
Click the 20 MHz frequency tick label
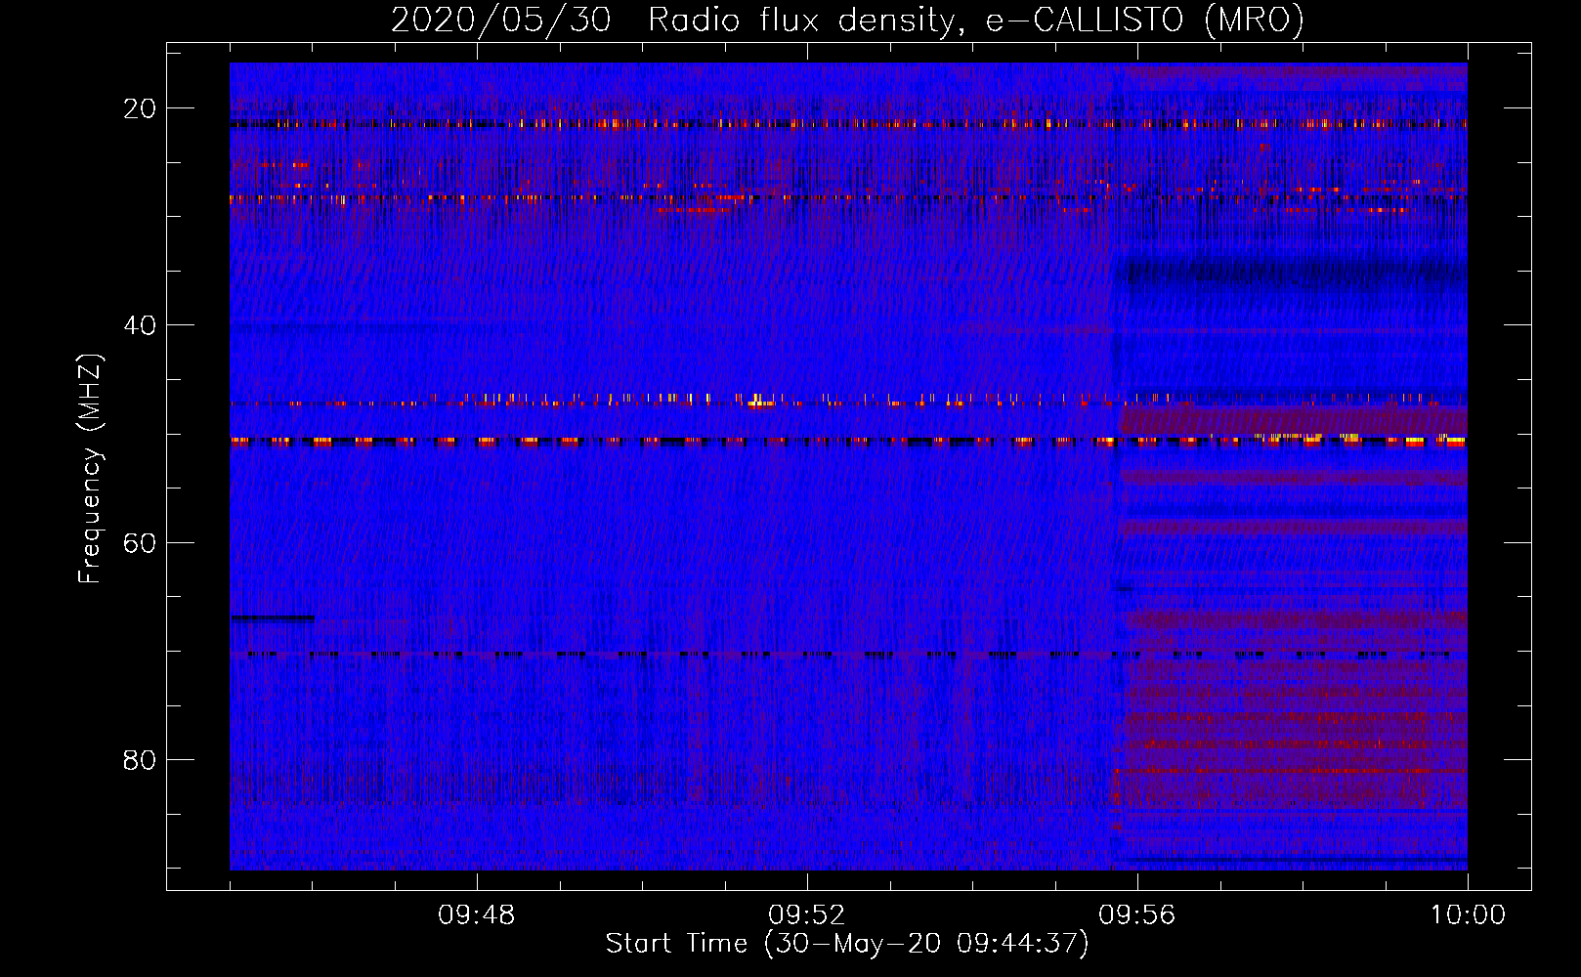click(x=140, y=108)
